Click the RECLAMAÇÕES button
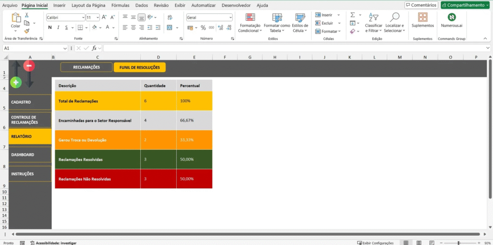493x245 pixels. pyautogui.click(x=86, y=67)
